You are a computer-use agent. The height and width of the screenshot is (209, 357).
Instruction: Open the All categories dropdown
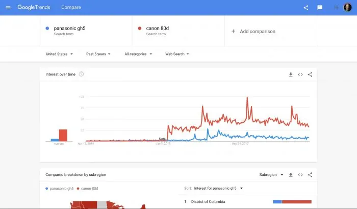(x=138, y=54)
